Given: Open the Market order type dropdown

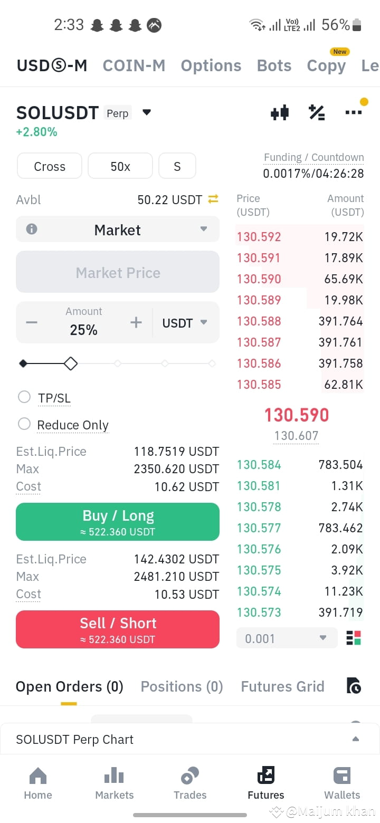Looking at the screenshot, I should click(x=118, y=229).
